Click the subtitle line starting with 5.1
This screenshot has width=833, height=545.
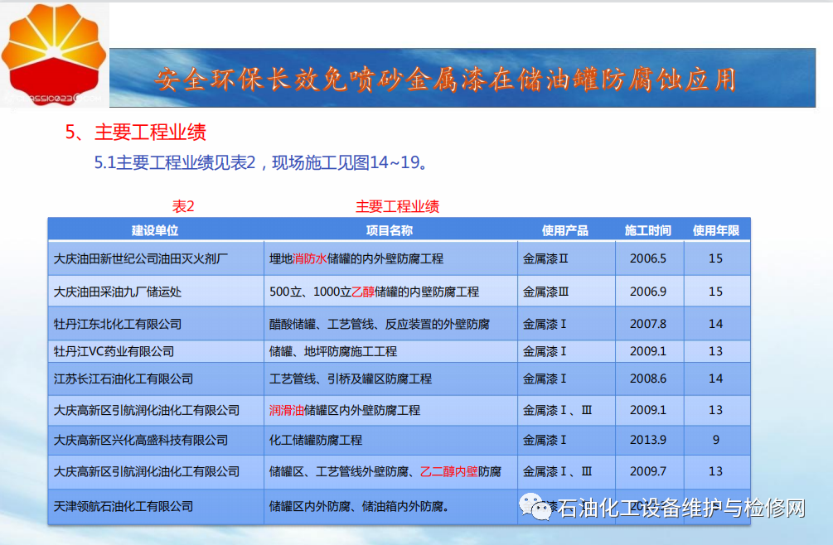pos(260,162)
